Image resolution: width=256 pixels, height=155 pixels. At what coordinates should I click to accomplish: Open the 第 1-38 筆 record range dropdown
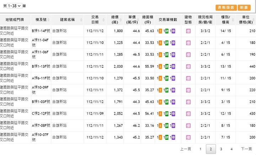point(14,6)
